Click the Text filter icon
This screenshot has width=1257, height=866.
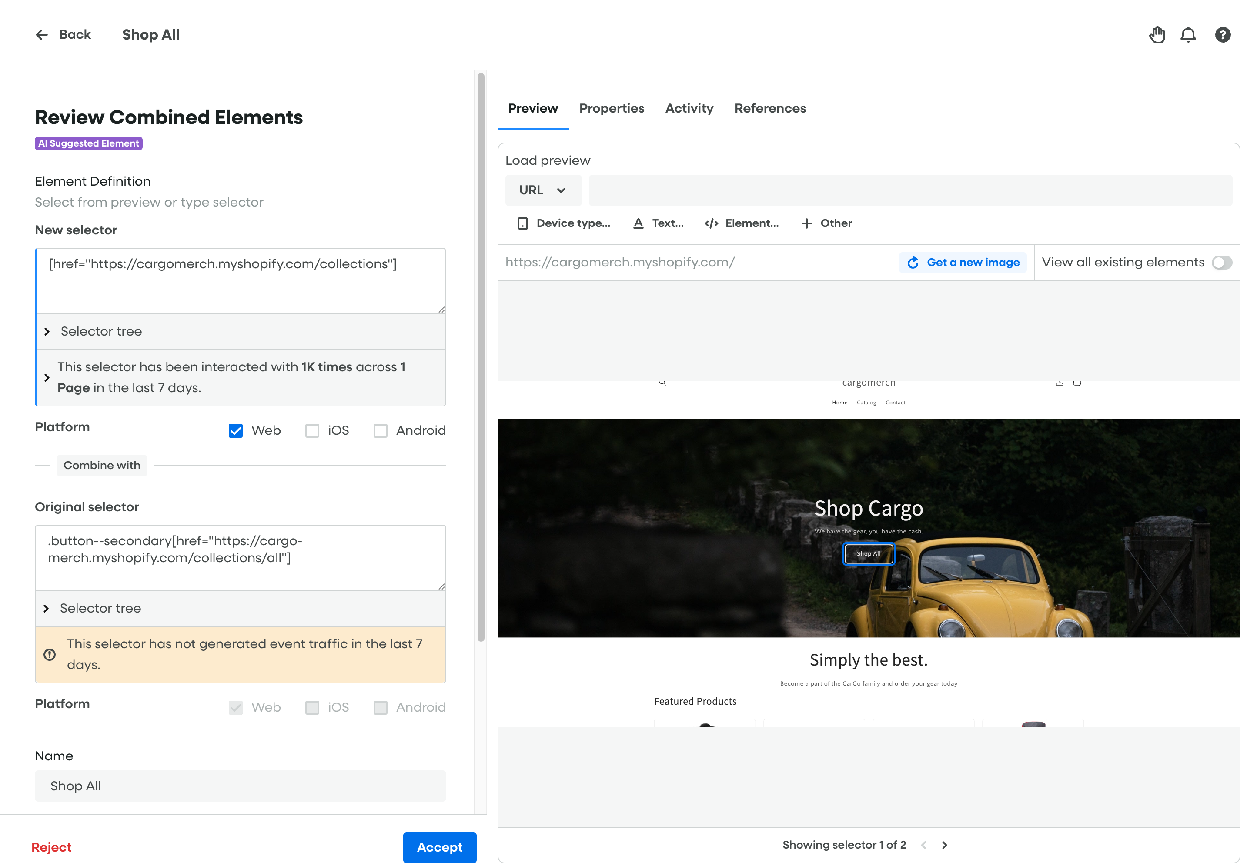638,223
